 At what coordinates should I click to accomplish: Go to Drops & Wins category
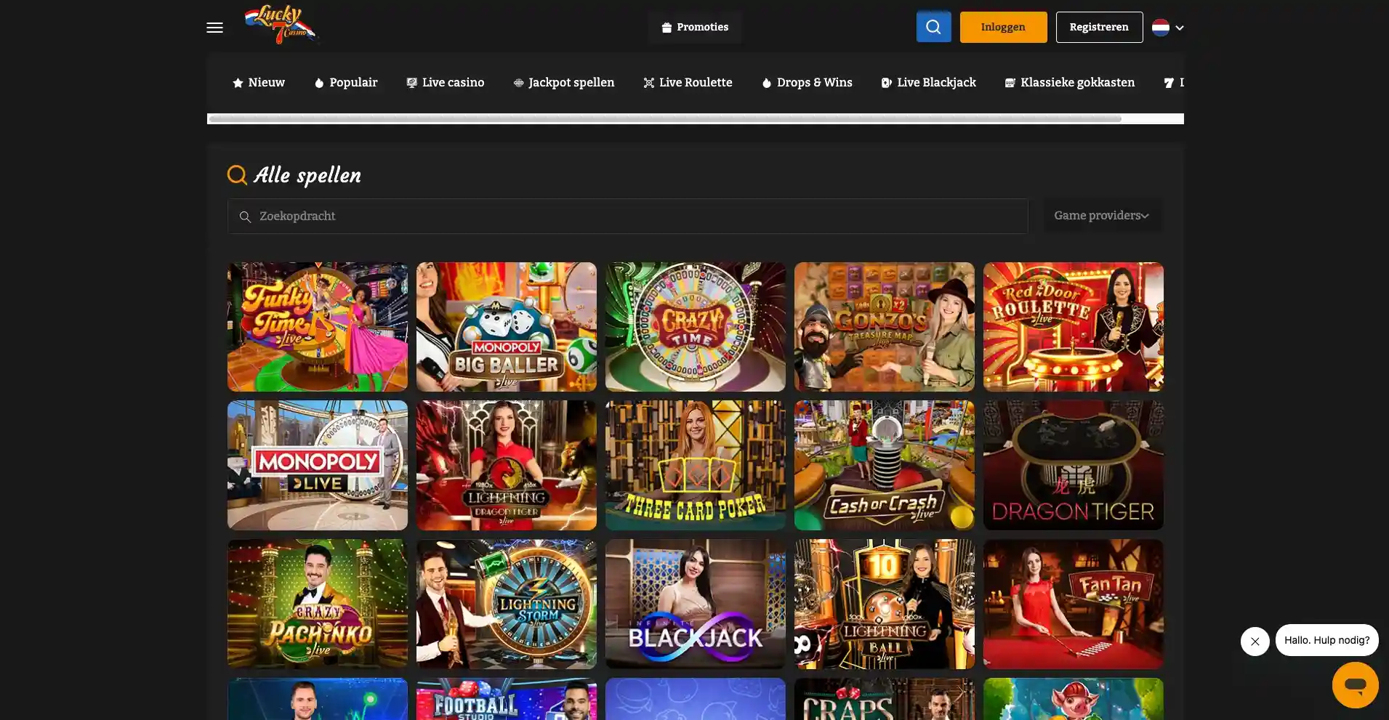(807, 83)
